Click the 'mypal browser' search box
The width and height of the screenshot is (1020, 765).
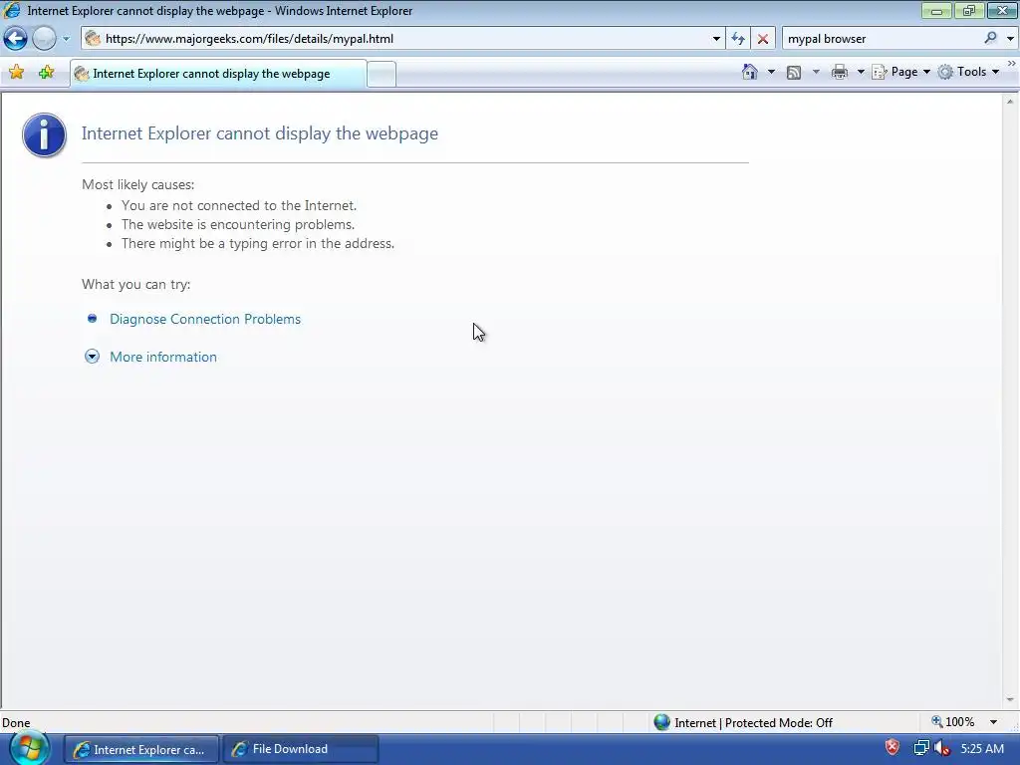pyautogui.click(x=882, y=39)
